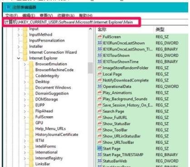
Task: Open the 文件(F) menu
Action: click(11, 15)
